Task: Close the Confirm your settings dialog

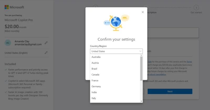Action: point(143,12)
